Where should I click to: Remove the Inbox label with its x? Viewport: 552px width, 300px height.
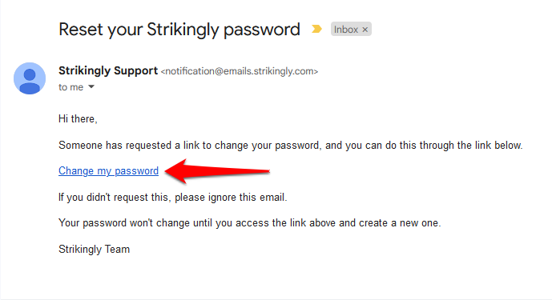[365, 30]
